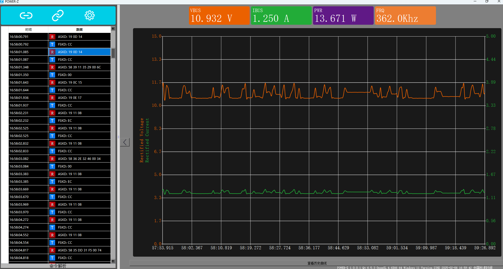Screen dimensions: 503x269
Task: Click the R icon in the 16:58:04.817 row
Action: tap(52, 250)
